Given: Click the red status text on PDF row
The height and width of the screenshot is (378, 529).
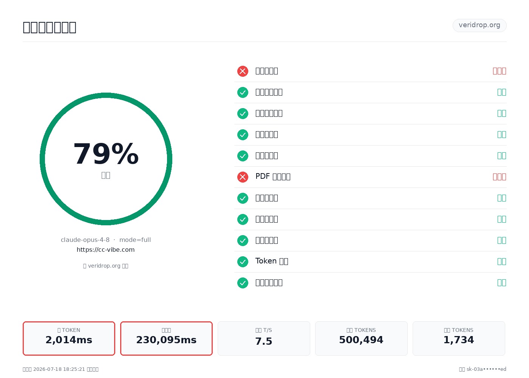Looking at the screenshot, I should click(499, 177).
